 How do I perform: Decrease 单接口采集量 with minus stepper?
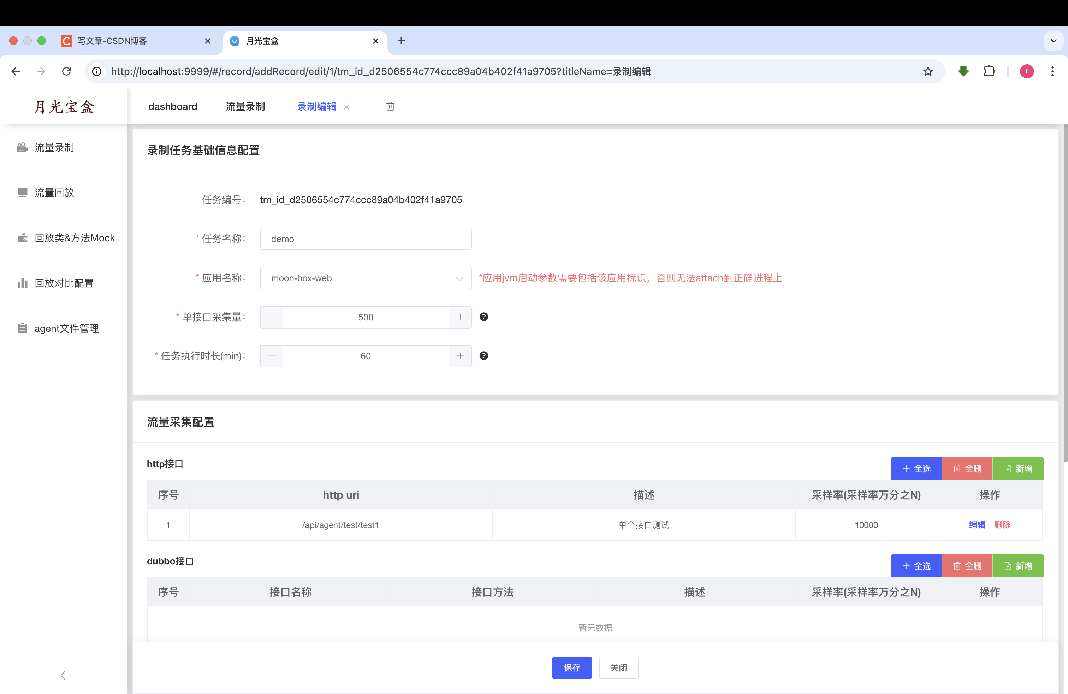point(272,317)
